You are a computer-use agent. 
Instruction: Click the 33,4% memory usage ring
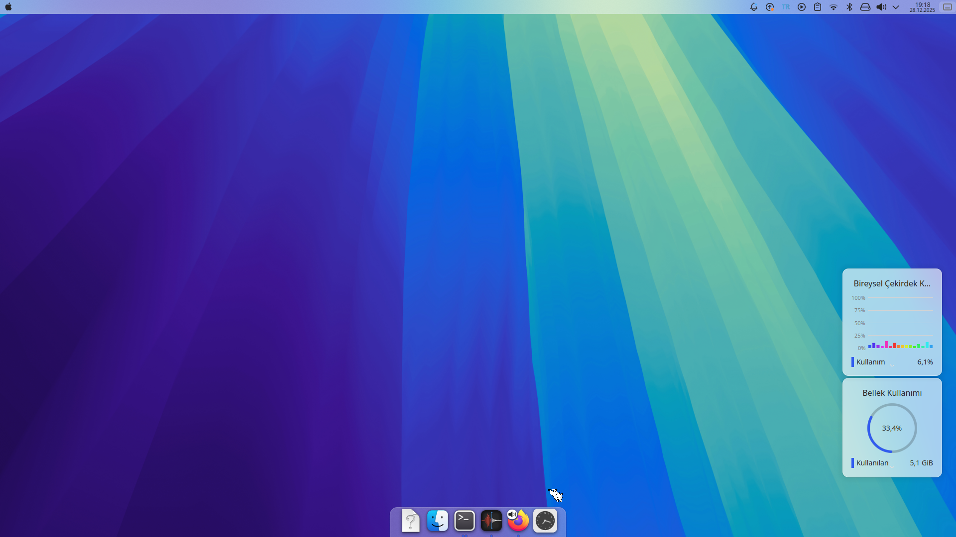tap(892, 428)
